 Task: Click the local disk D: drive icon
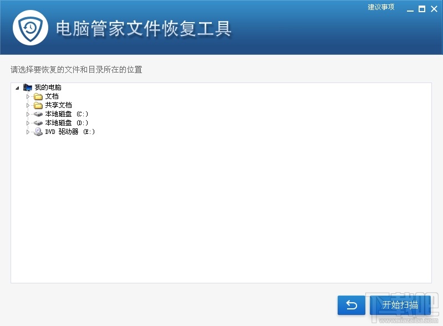coord(38,123)
